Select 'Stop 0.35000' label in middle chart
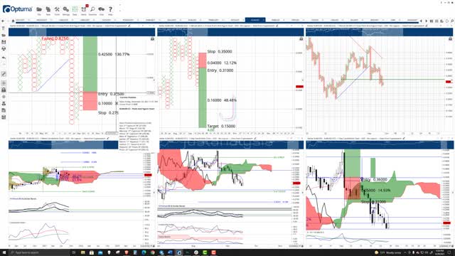 (x=220, y=51)
